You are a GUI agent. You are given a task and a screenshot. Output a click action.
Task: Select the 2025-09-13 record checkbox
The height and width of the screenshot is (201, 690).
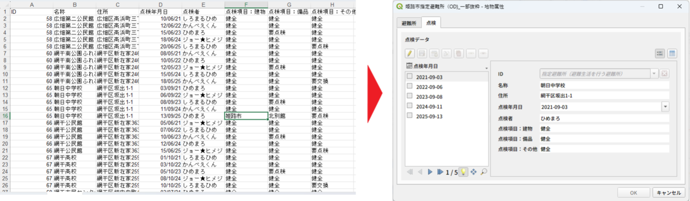409,115
